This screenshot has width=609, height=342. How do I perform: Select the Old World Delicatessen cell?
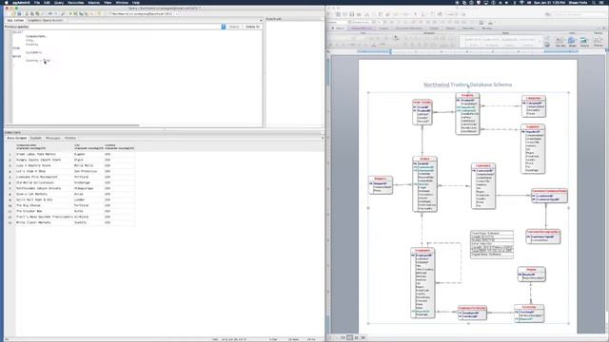[44, 182]
